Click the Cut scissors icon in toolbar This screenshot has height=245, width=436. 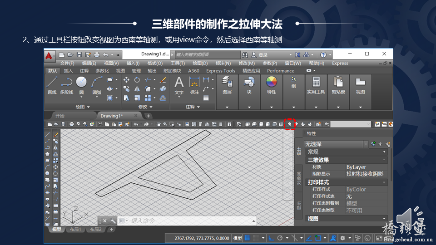tap(100, 124)
